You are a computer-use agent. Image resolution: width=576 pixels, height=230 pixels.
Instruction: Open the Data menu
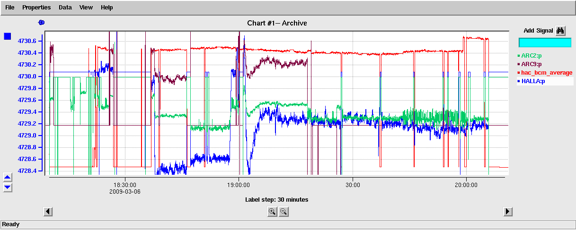(x=65, y=8)
